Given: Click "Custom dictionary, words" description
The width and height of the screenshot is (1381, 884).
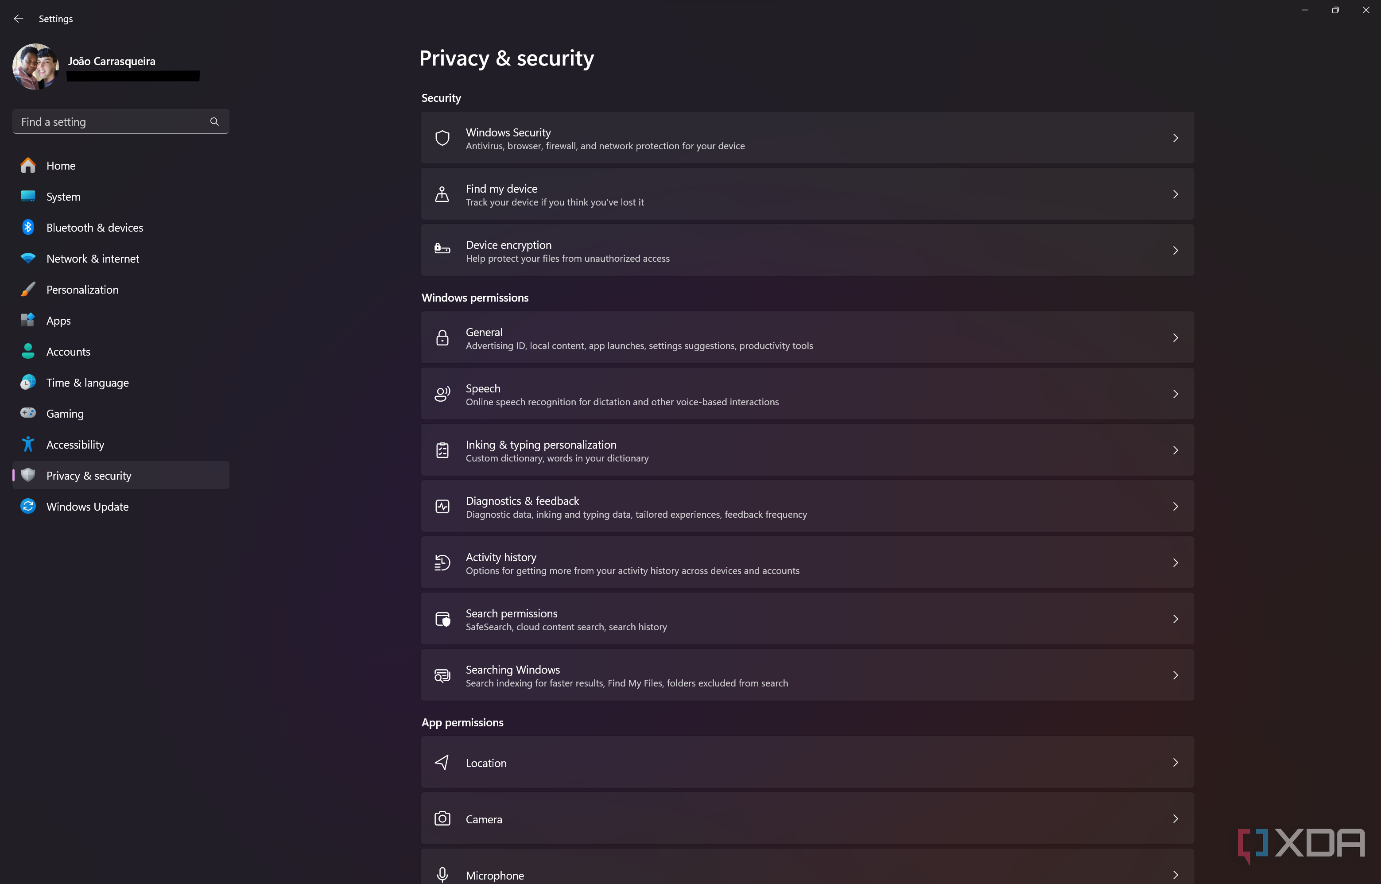Looking at the screenshot, I should click(557, 458).
